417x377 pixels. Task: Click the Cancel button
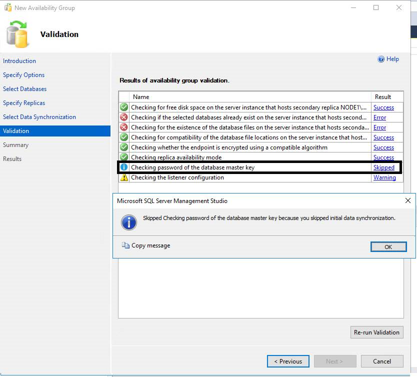click(x=382, y=361)
